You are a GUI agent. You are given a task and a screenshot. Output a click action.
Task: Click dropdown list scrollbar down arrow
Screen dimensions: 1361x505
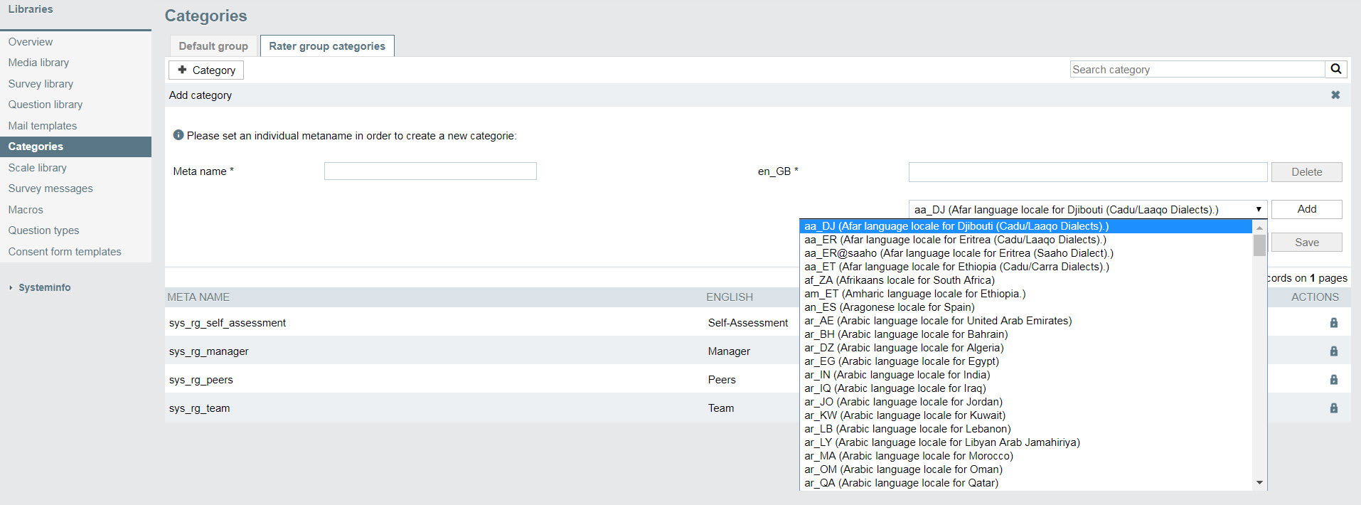pyautogui.click(x=1259, y=483)
